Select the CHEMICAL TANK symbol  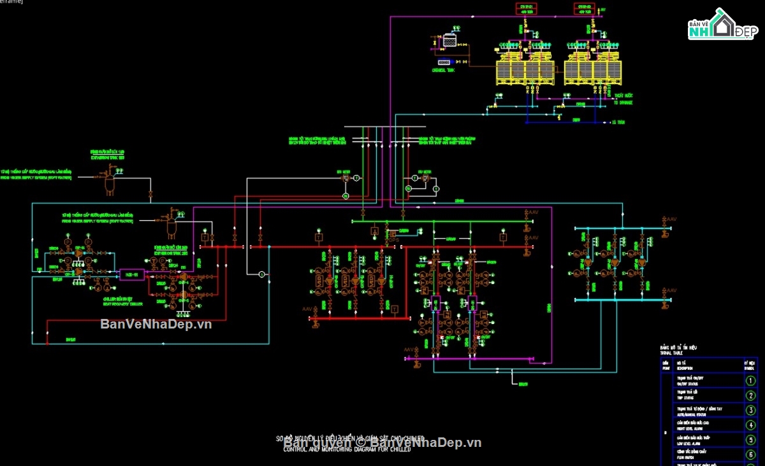(x=445, y=62)
